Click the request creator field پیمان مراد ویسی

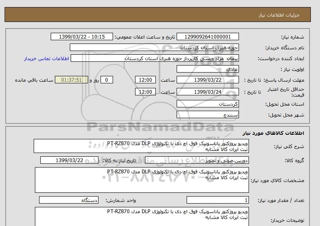[155, 58]
